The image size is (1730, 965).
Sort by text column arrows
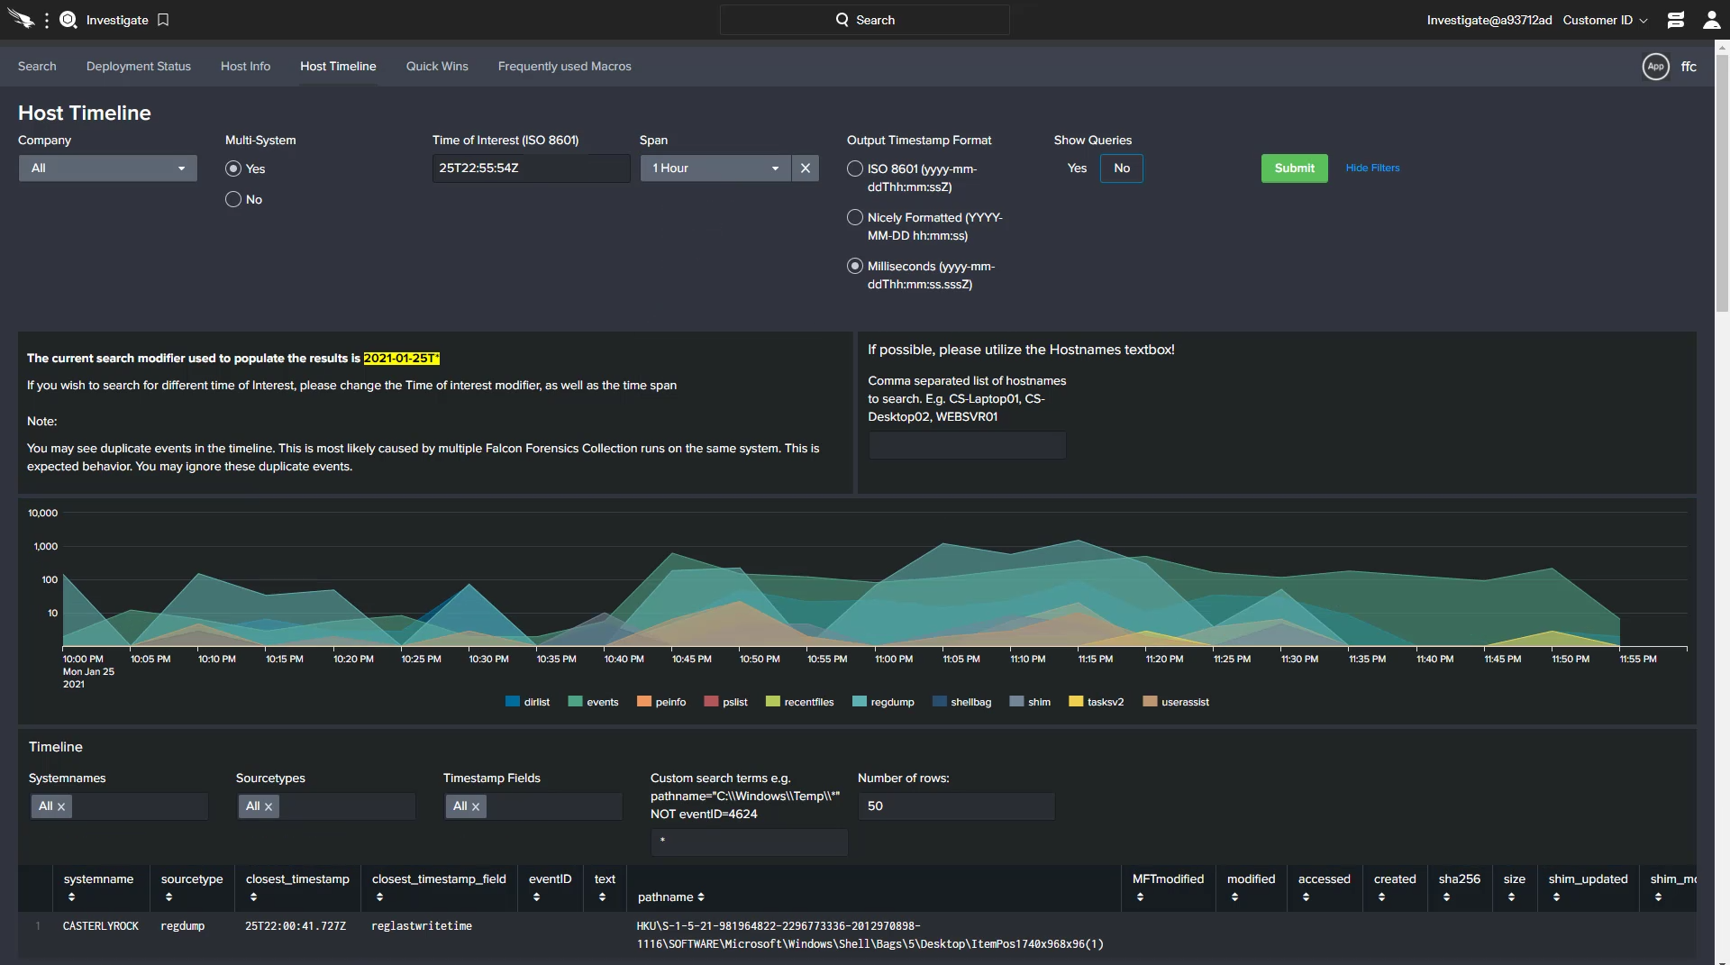(603, 897)
